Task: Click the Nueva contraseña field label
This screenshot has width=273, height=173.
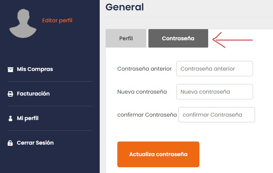Action: click(x=142, y=92)
